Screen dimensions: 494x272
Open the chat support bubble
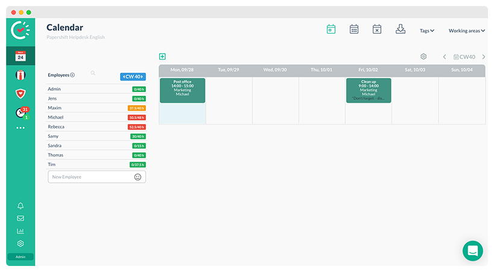tap(472, 251)
